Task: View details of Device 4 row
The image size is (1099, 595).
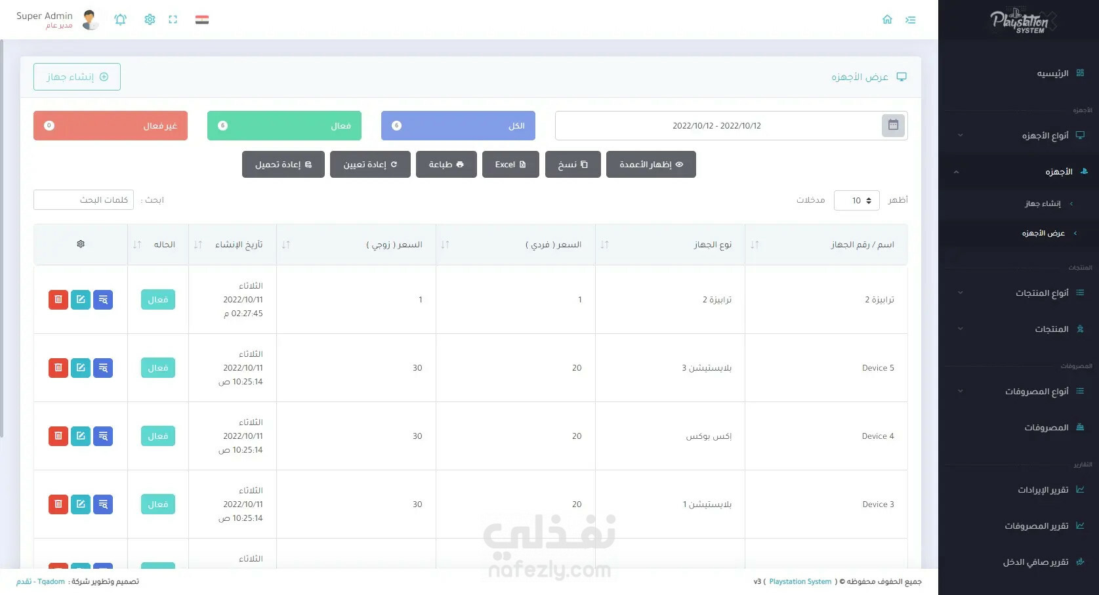Action: coord(103,436)
